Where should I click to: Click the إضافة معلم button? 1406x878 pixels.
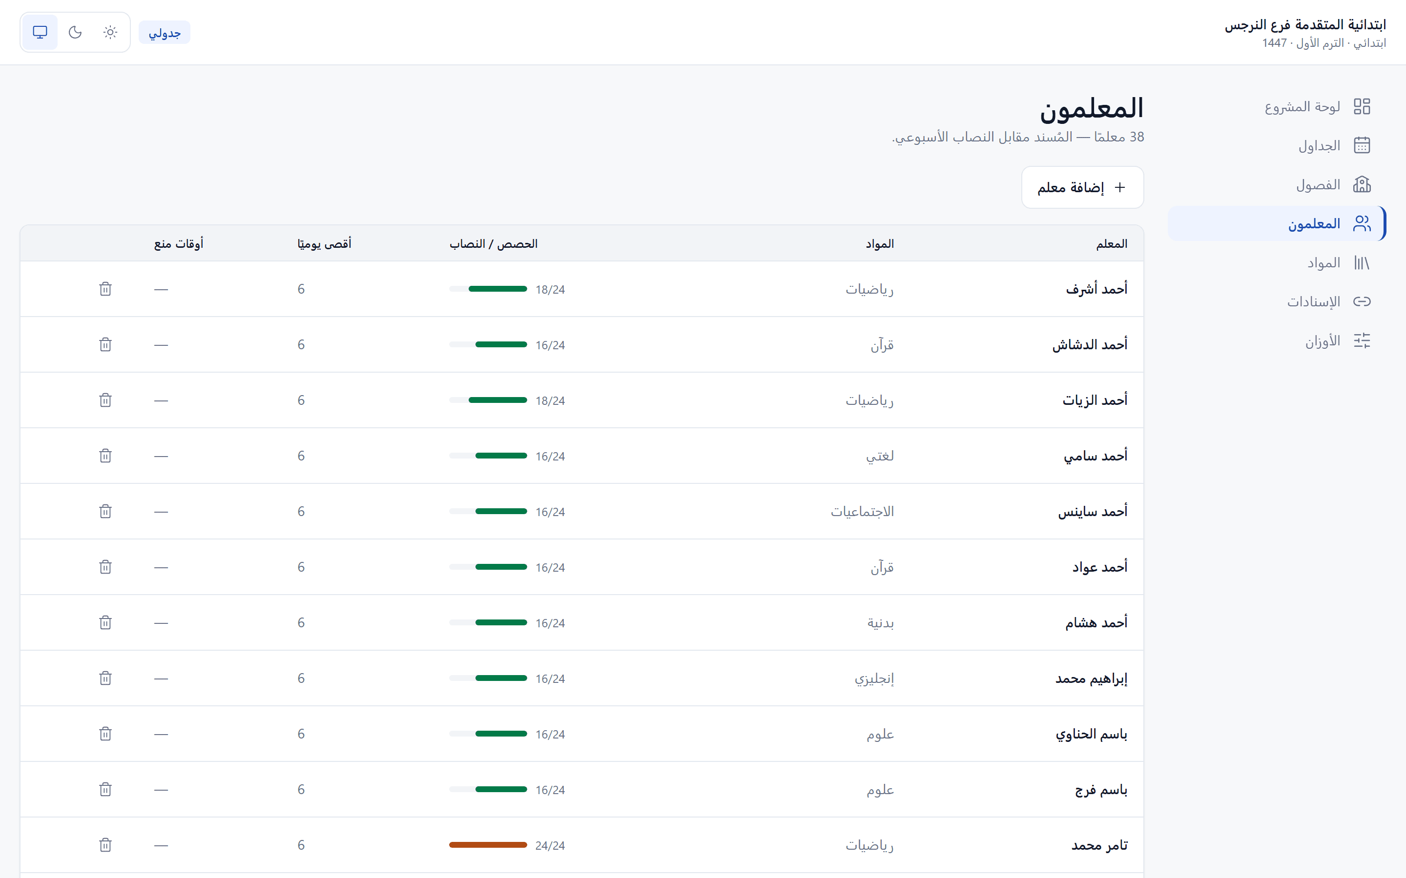[1082, 187]
